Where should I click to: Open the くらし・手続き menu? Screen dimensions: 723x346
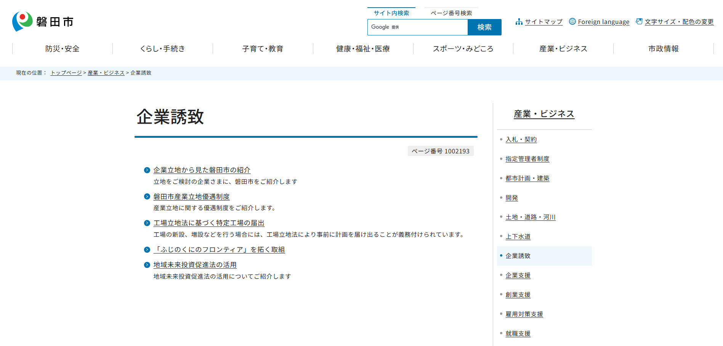(163, 49)
